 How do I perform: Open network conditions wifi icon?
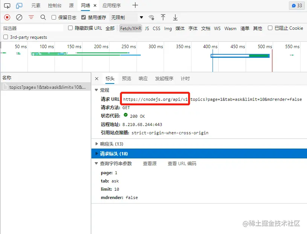tap(151, 17)
